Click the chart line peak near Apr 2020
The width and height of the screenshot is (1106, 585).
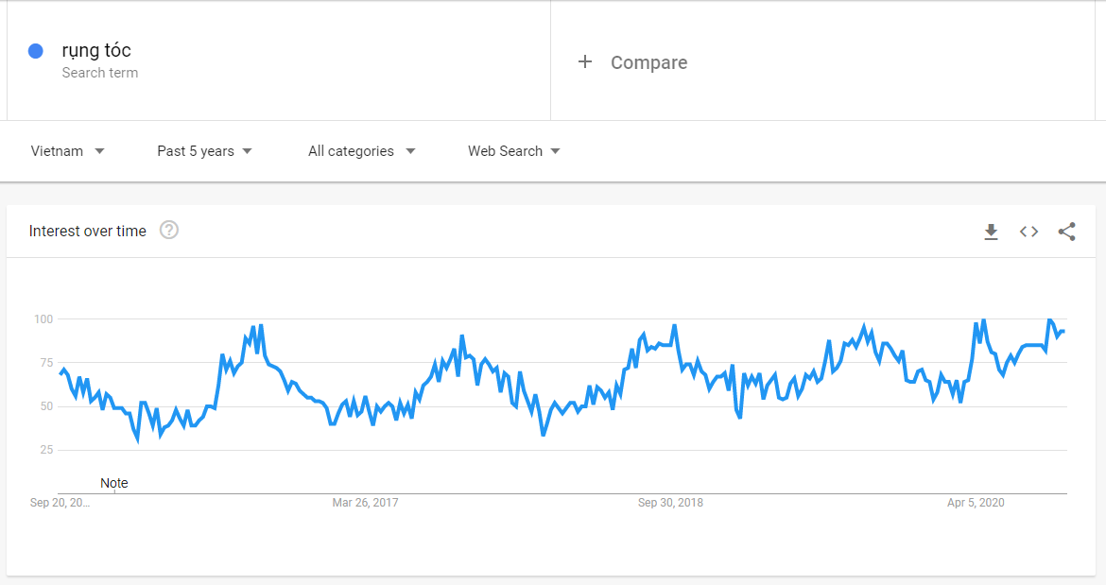click(983, 321)
